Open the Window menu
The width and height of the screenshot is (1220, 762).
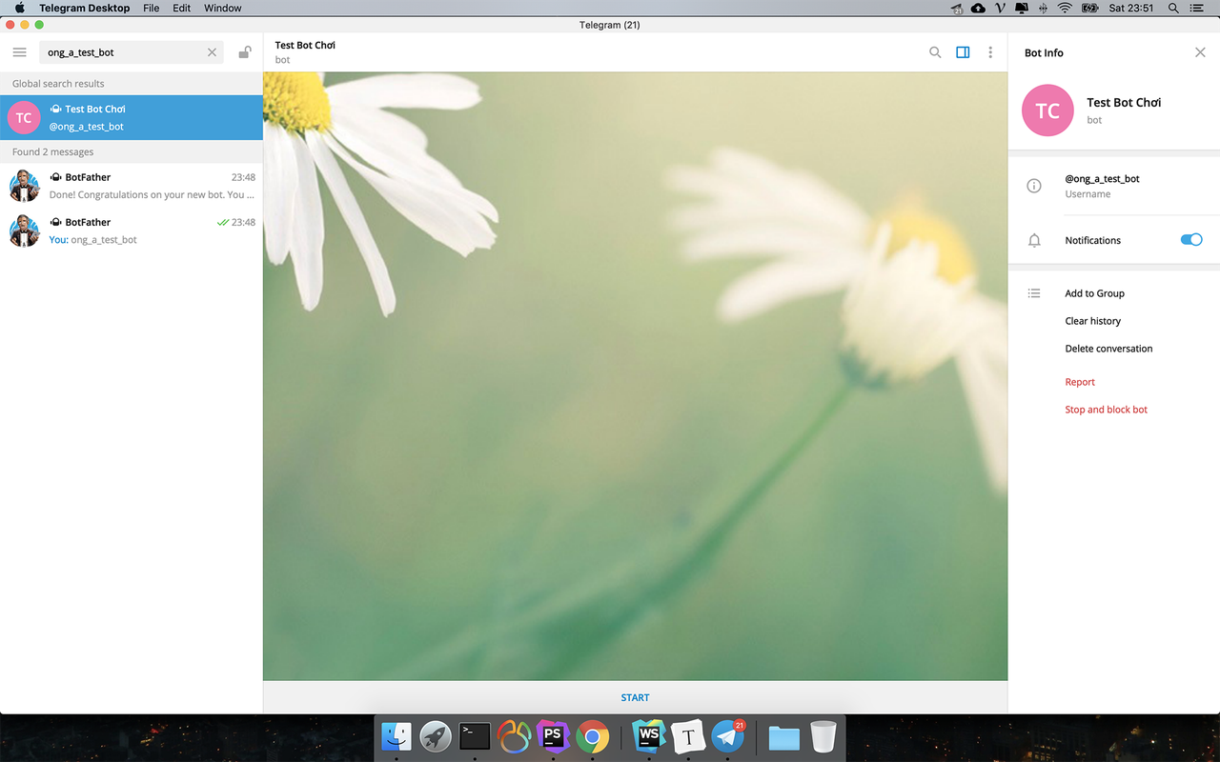(222, 8)
